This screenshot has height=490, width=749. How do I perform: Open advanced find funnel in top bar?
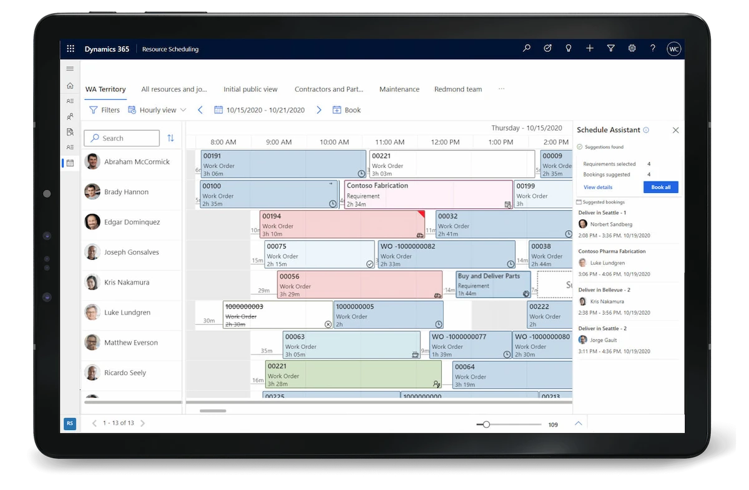click(x=611, y=48)
